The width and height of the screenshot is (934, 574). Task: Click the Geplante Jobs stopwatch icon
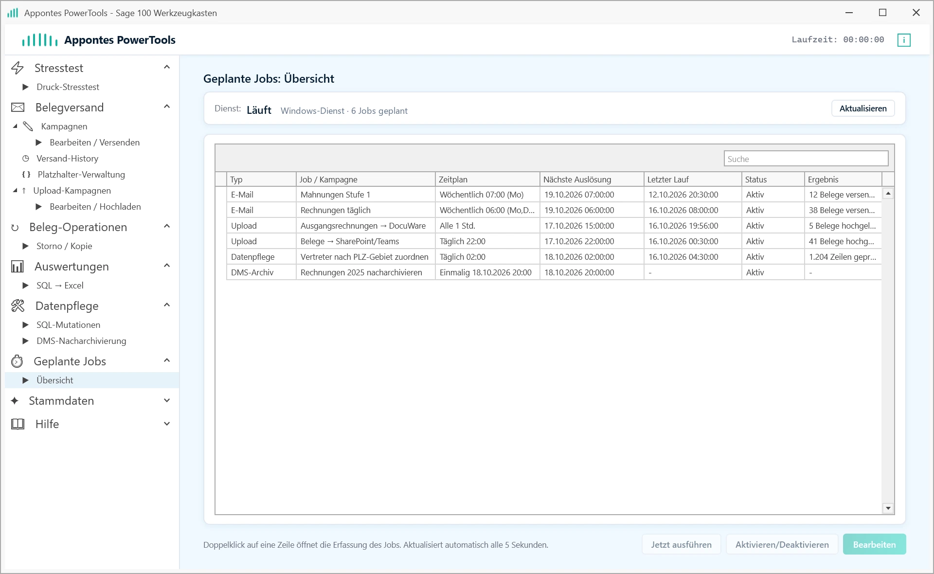click(x=17, y=361)
